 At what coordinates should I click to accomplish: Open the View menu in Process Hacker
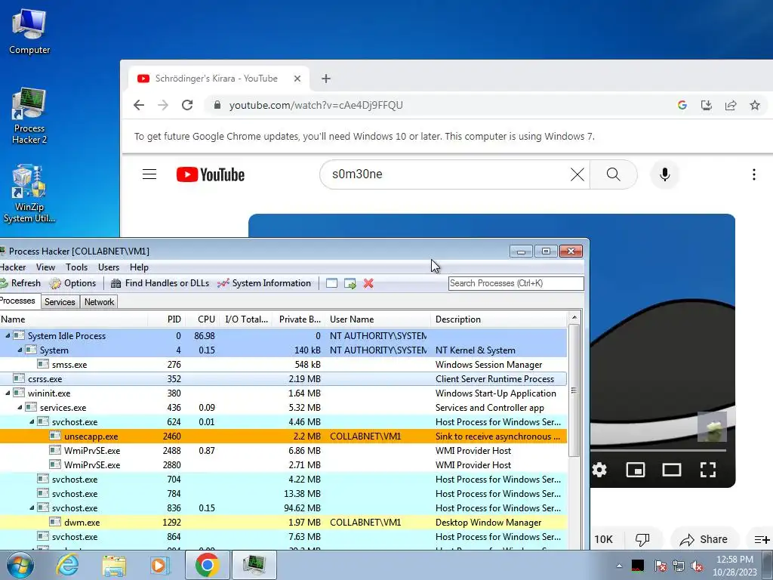click(45, 267)
